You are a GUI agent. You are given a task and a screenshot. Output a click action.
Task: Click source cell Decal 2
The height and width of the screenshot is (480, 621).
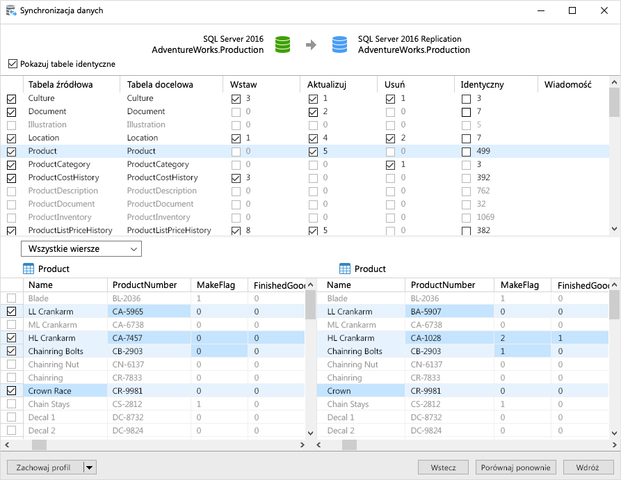(65, 431)
